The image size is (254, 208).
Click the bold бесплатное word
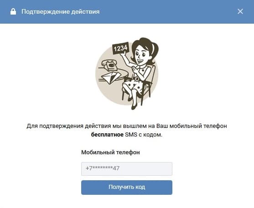(x=107, y=134)
